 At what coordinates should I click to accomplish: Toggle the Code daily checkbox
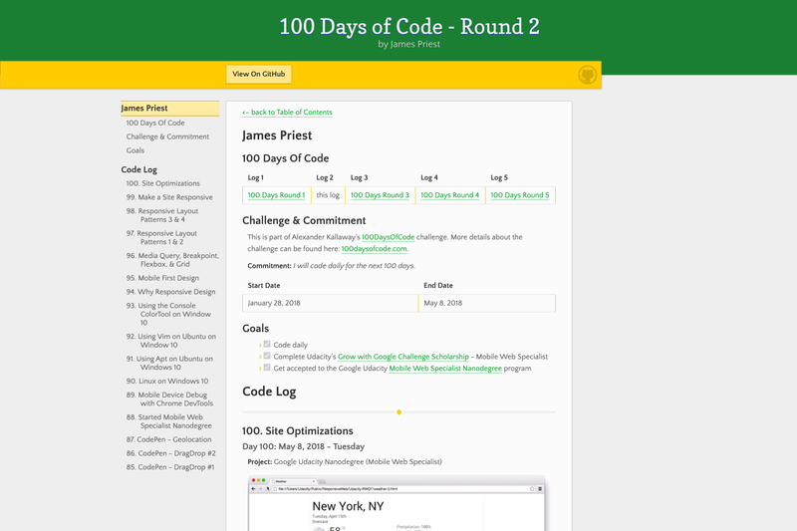click(x=267, y=344)
